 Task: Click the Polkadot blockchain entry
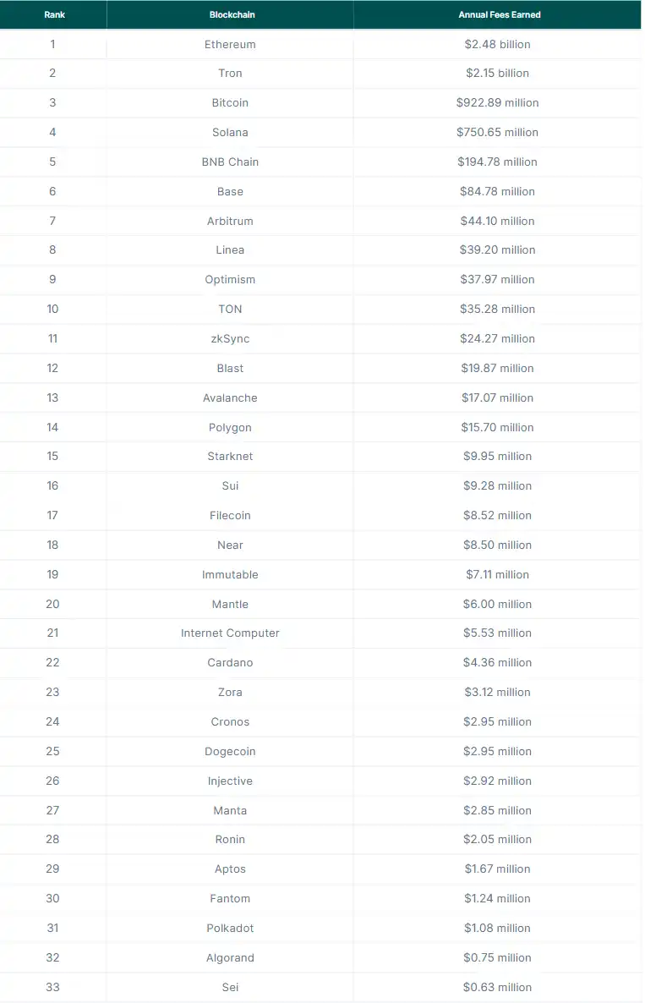230,929
